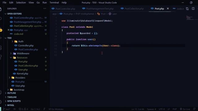Expand the MYSQL panel
This screenshot has width=198, height=111.
click(11, 105)
